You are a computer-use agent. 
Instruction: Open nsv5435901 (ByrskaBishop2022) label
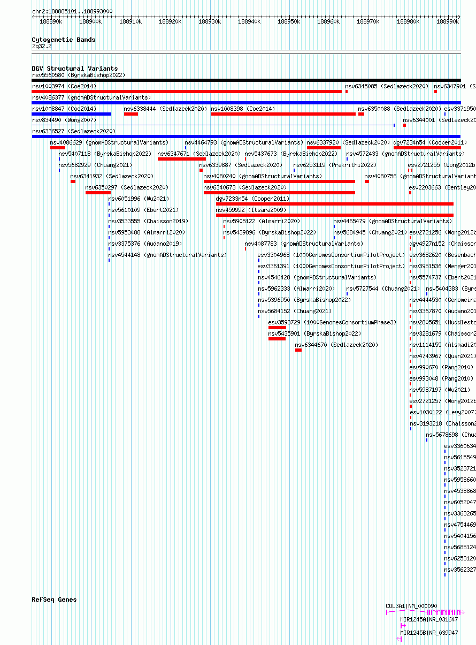click(315, 333)
